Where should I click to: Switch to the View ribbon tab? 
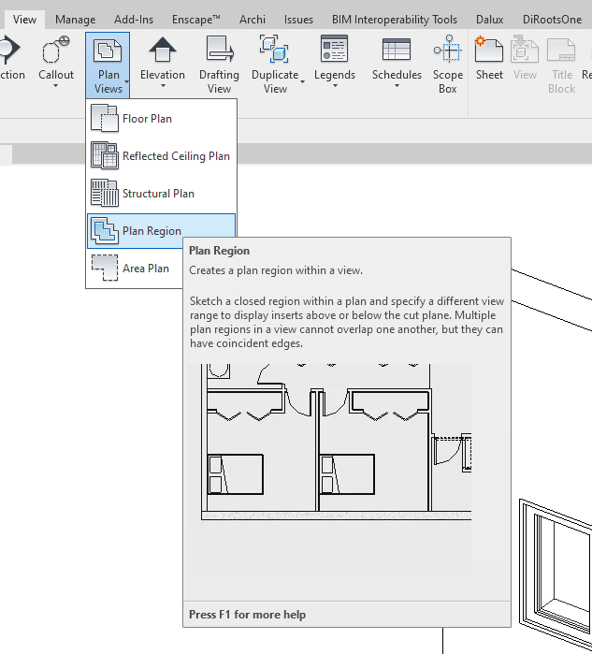[24, 20]
